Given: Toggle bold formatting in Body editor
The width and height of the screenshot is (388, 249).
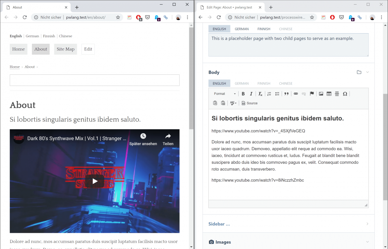Looking at the screenshot, I should pos(243,94).
